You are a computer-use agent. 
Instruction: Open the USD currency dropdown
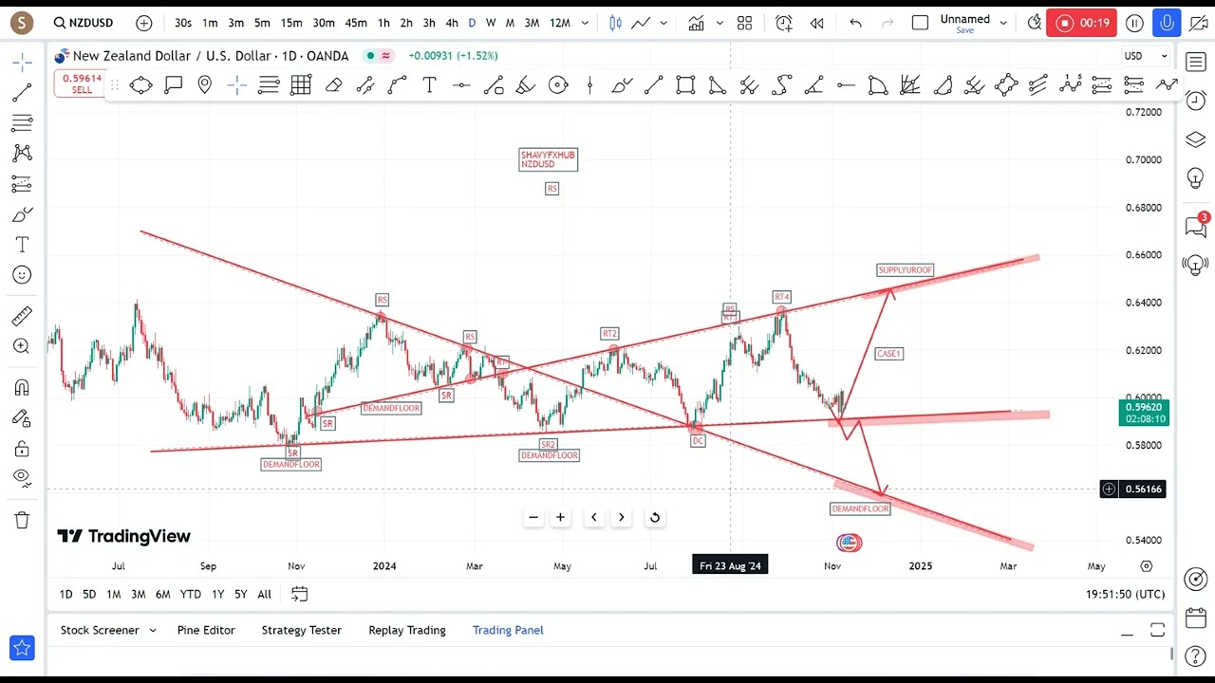click(x=1146, y=56)
